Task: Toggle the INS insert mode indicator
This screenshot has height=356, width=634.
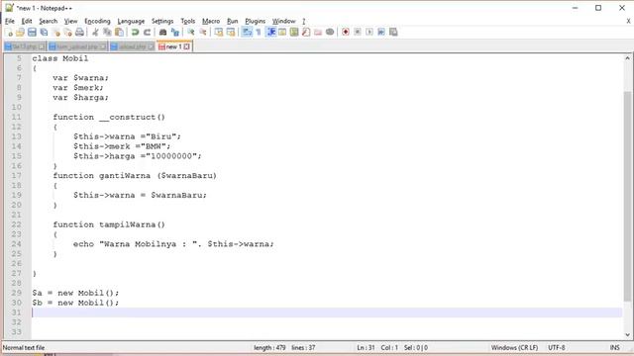Action: tap(614, 347)
